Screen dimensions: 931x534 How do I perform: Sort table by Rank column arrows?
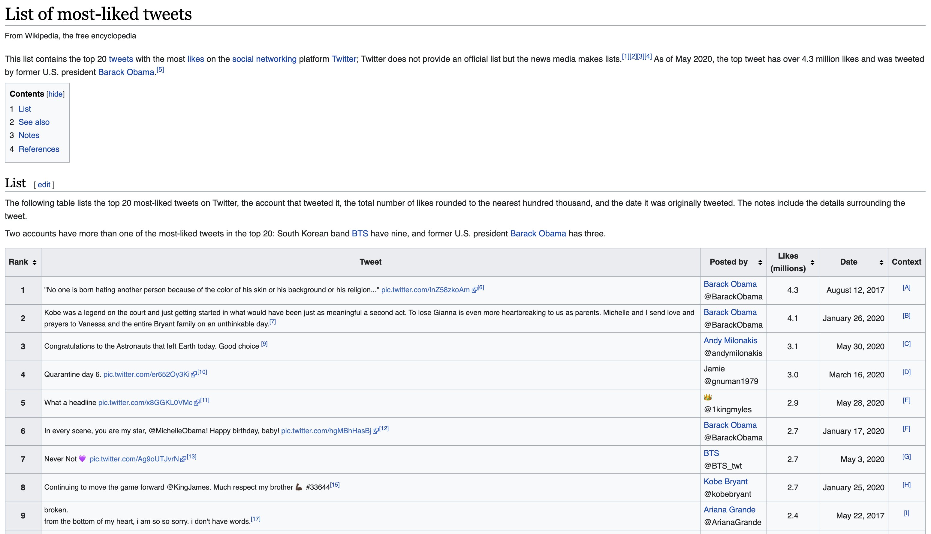(35, 262)
